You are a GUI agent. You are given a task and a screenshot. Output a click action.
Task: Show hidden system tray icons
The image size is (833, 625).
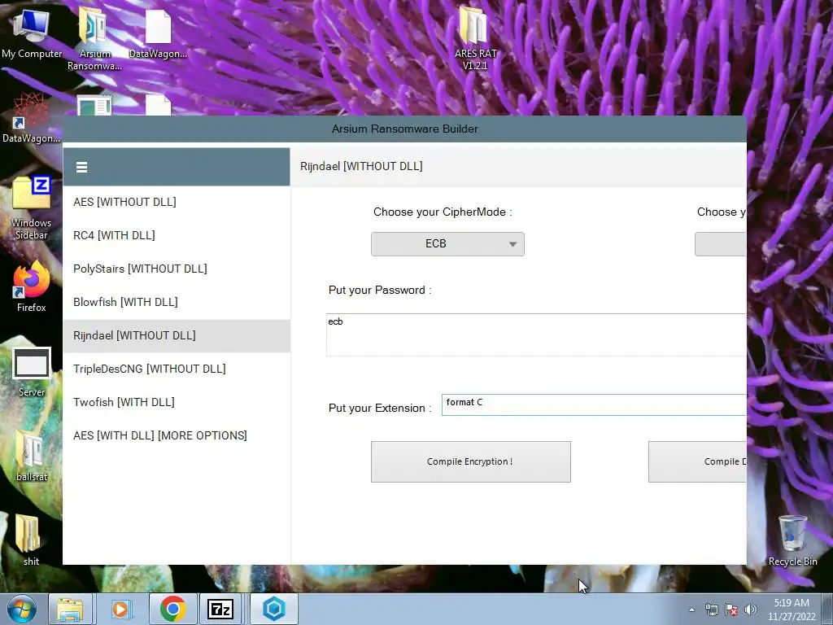pos(691,610)
